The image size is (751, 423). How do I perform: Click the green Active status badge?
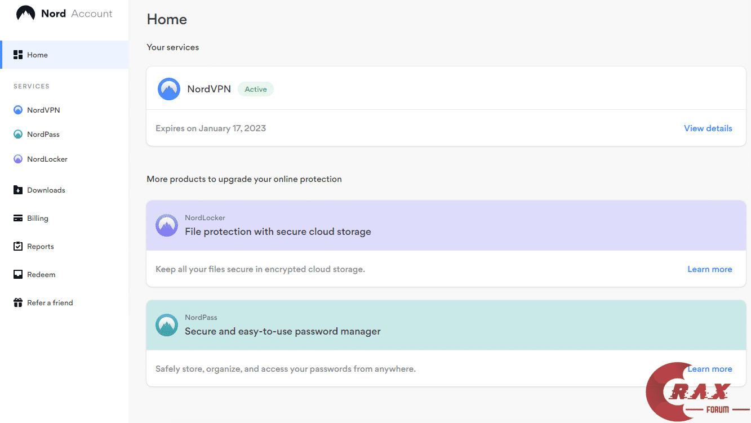point(256,89)
